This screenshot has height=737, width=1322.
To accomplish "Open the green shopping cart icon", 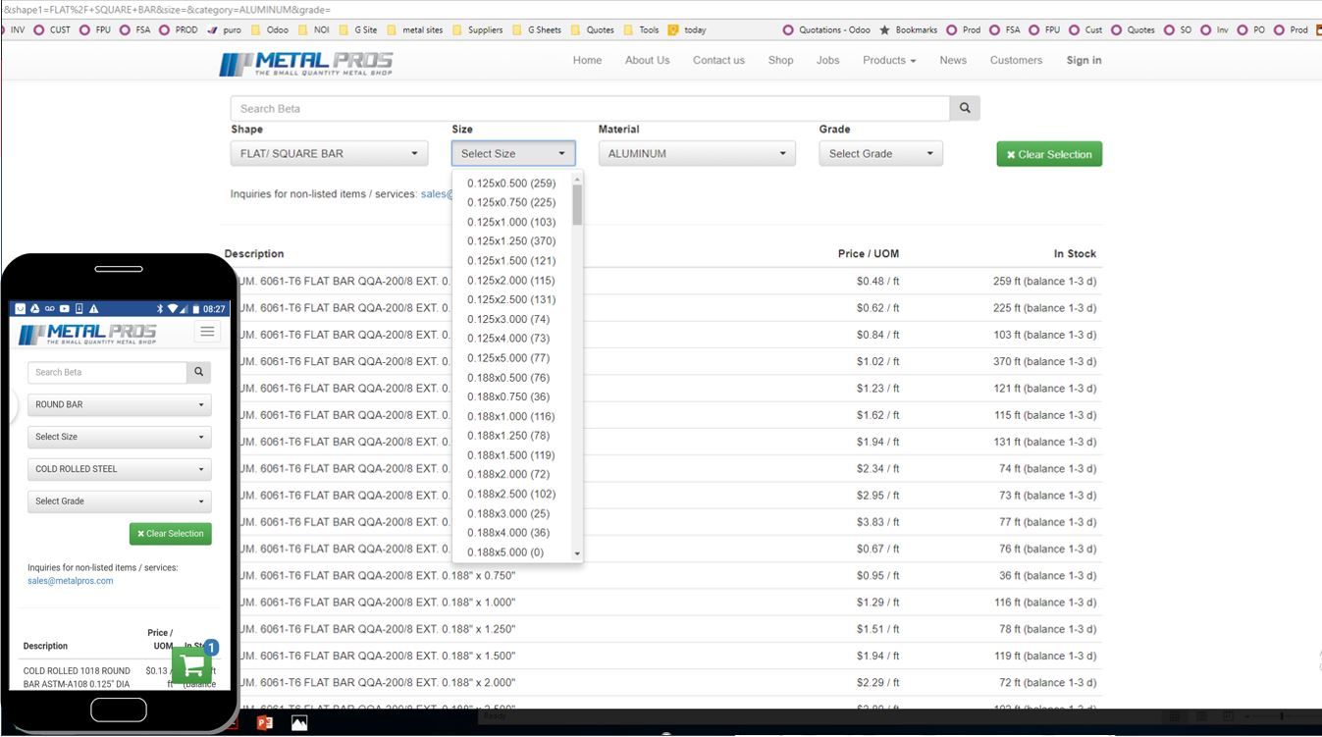I will pyautogui.click(x=193, y=665).
